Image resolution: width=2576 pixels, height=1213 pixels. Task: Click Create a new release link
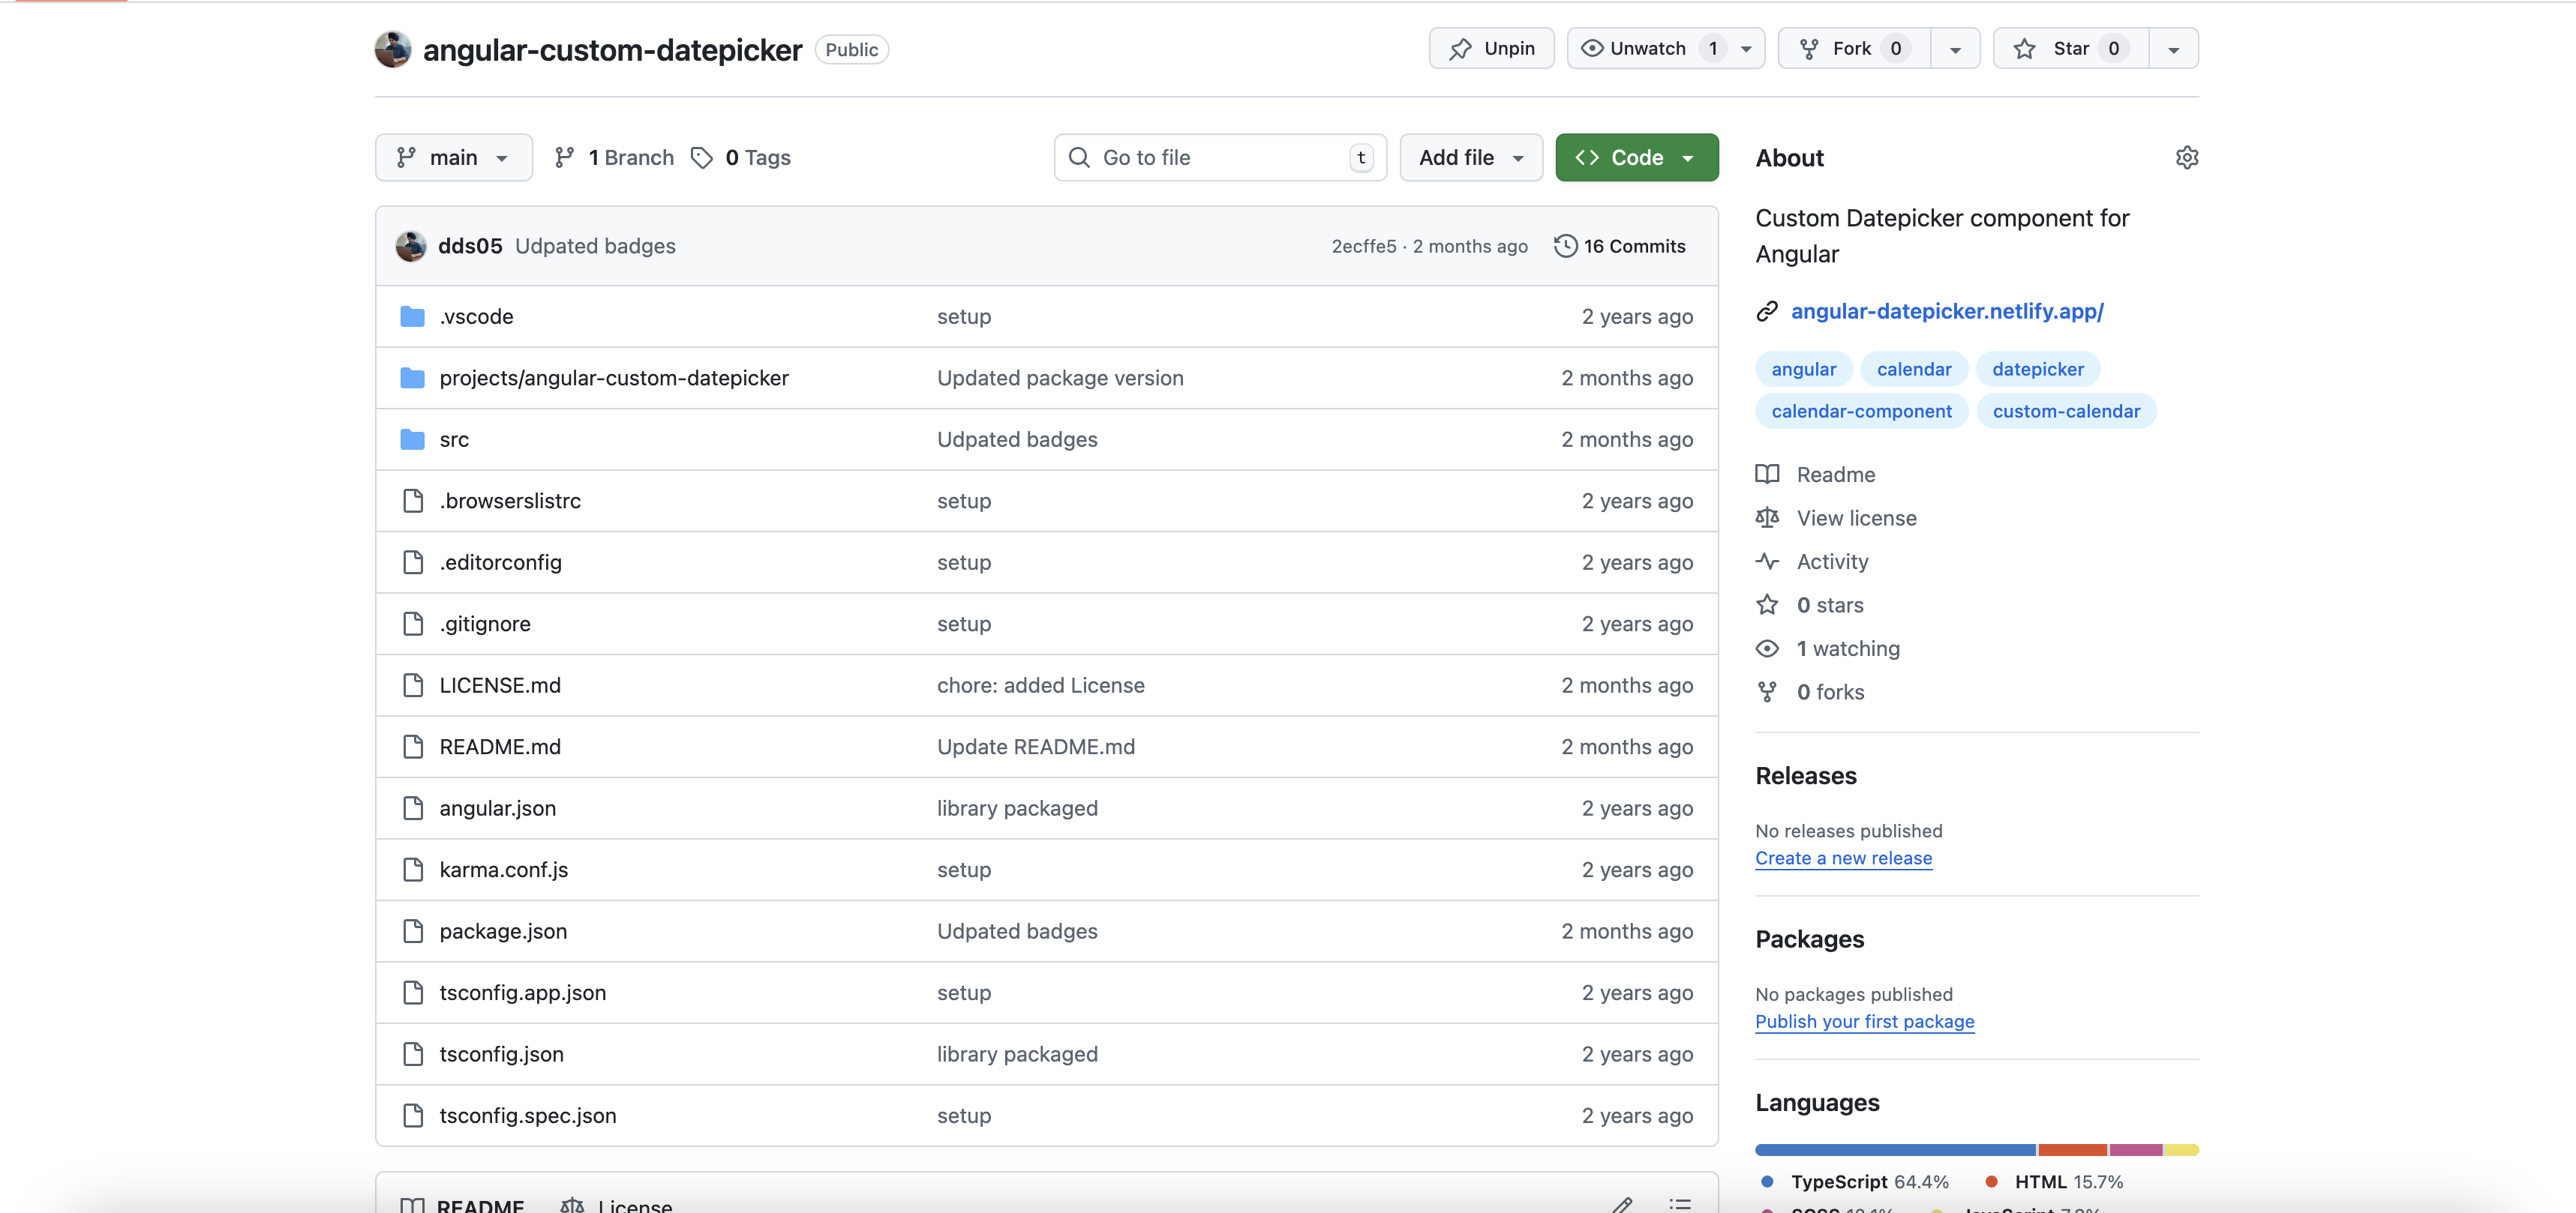click(x=1843, y=858)
